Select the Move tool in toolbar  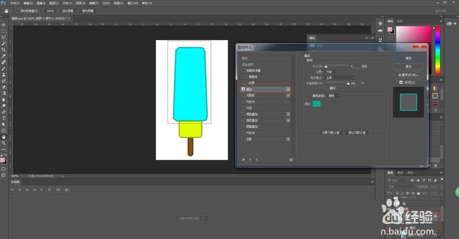4,25
